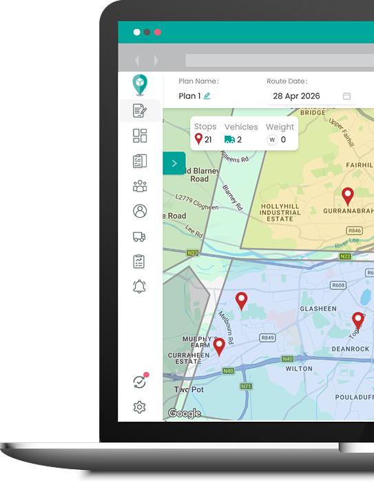Open the route plan editor sidebar icon
374x483 pixels.
click(140, 110)
